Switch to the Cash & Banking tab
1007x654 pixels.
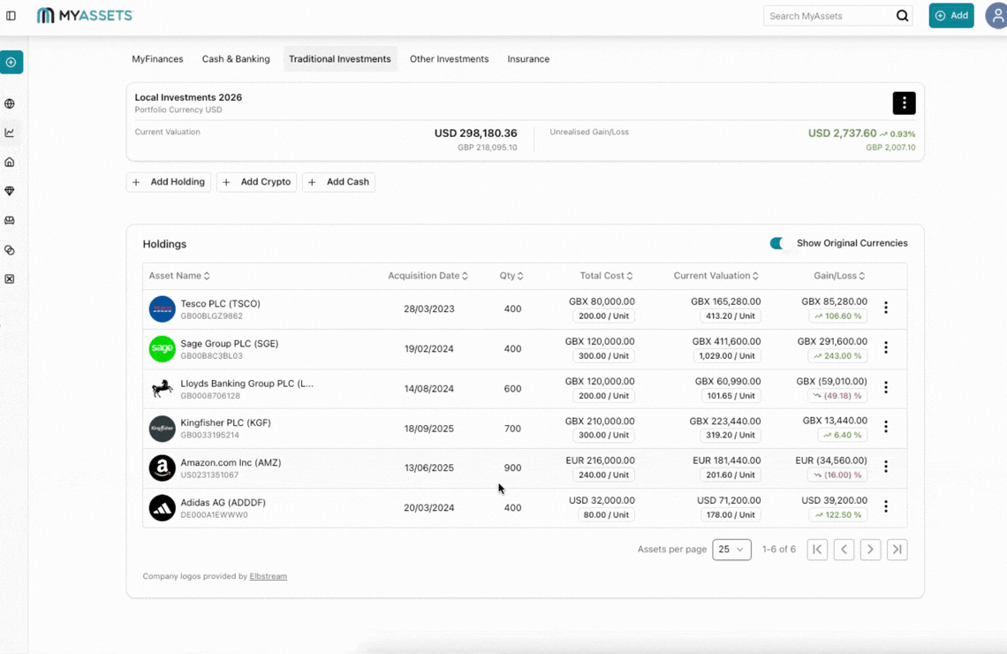click(x=236, y=58)
